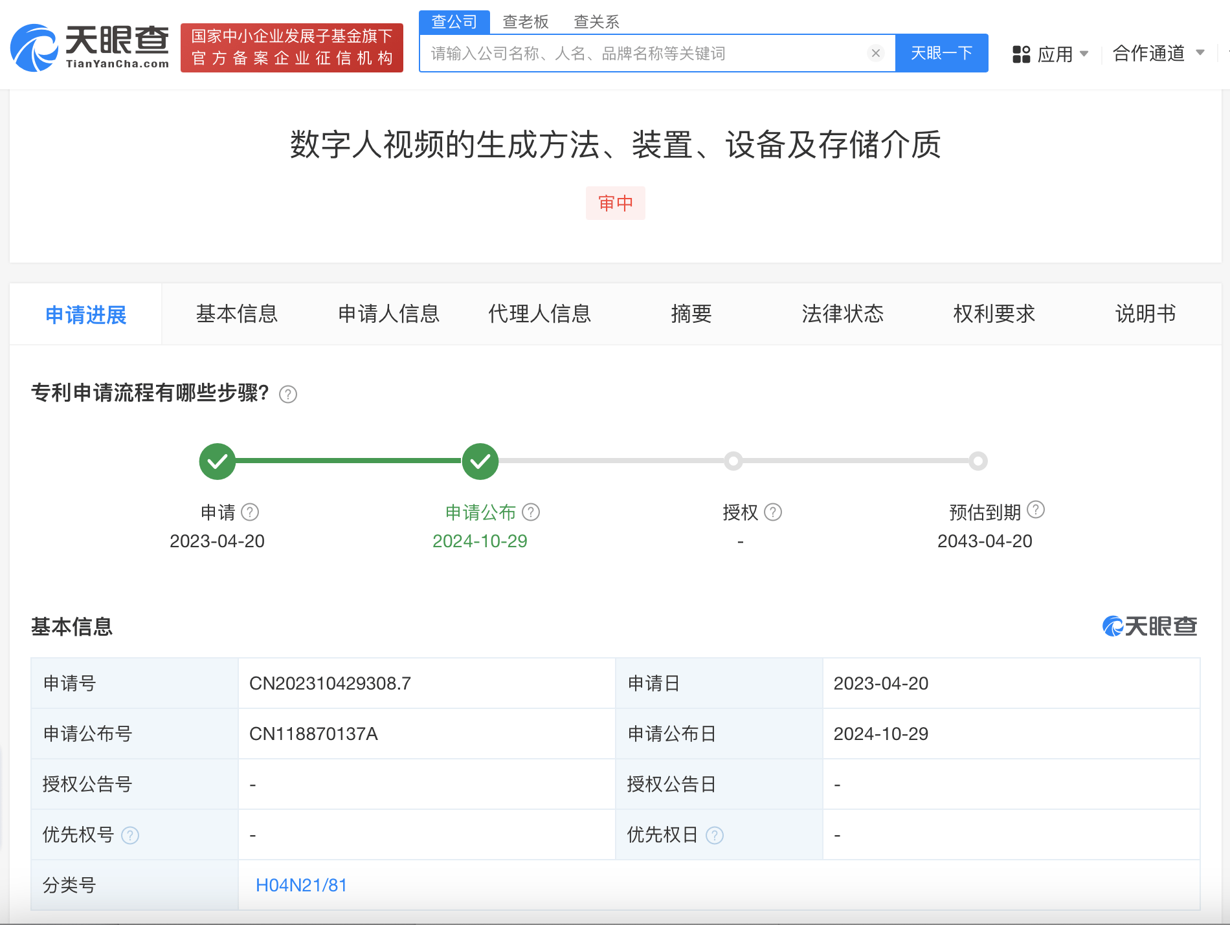The height and width of the screenshot is (925, 1230).
Task: Select the 查公司 search tab
Action: click(454, 22)
